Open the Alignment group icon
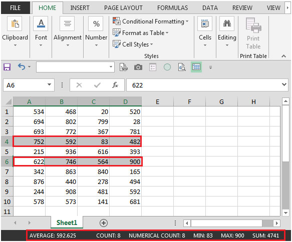 [67, 23]
